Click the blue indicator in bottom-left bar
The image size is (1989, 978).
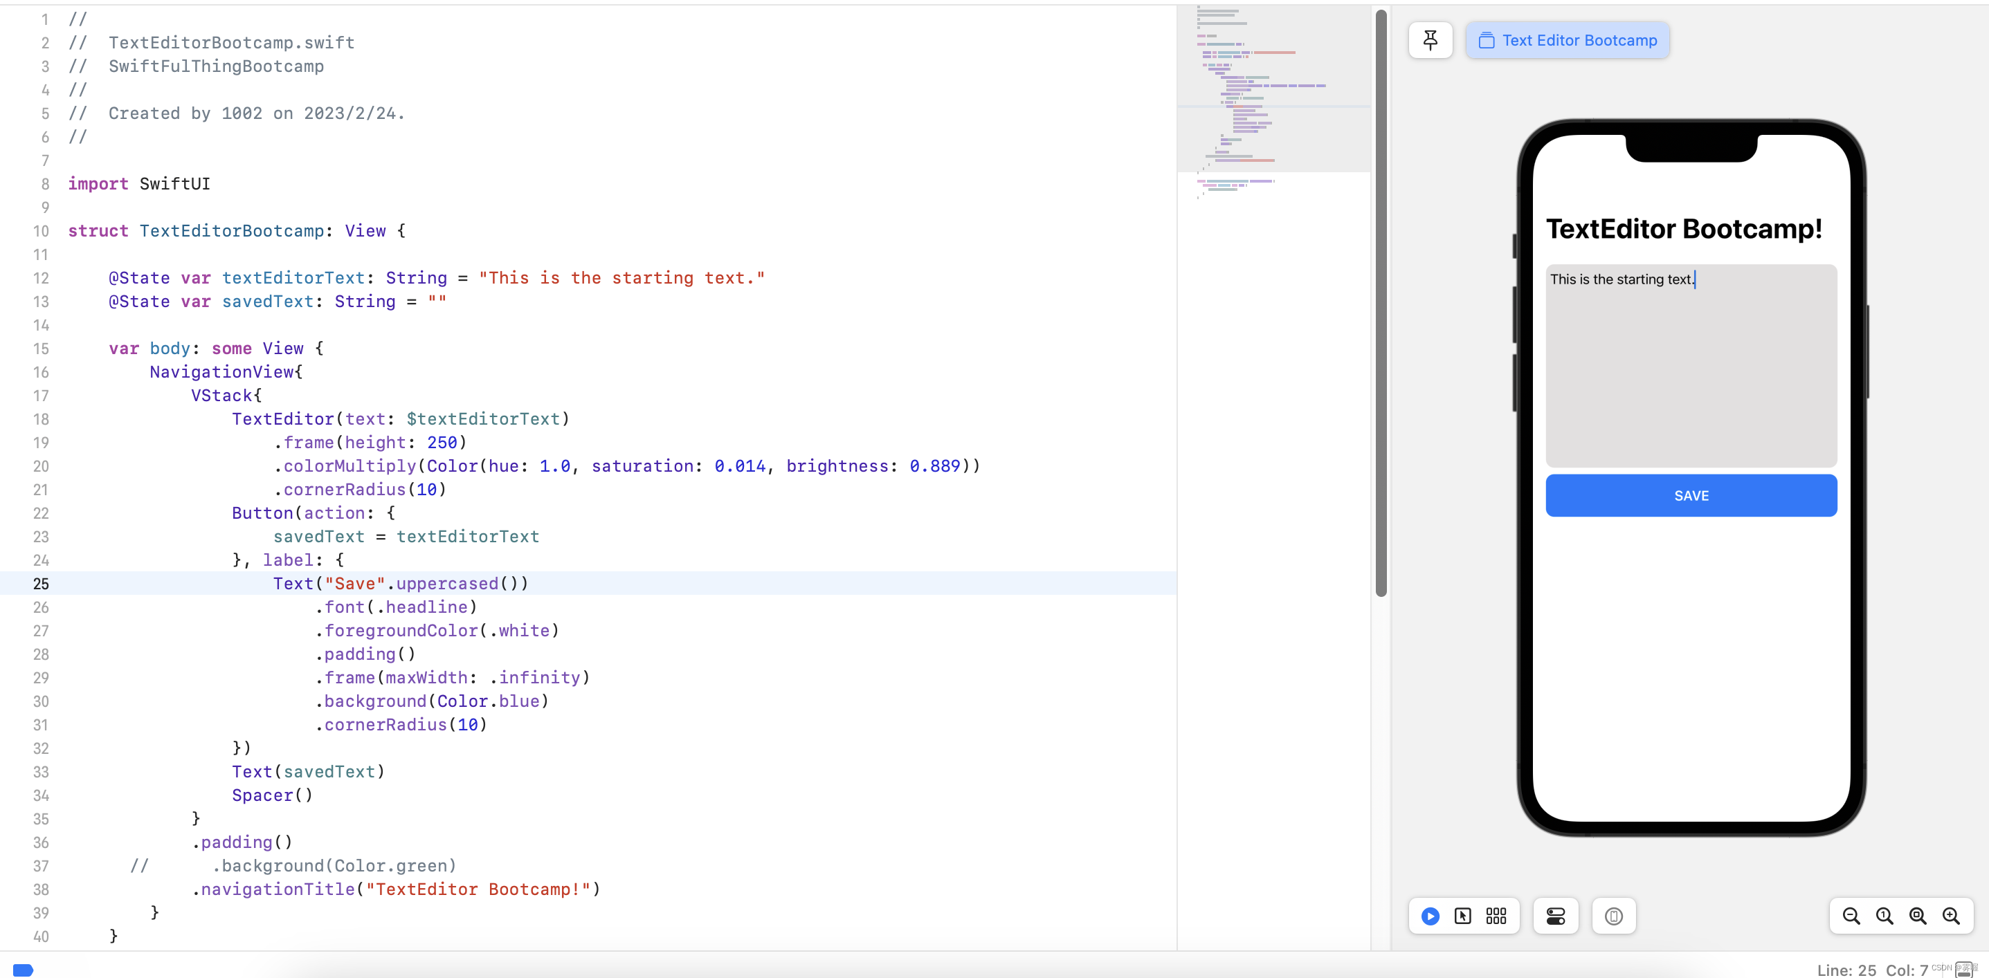click(x=23, y=970)
